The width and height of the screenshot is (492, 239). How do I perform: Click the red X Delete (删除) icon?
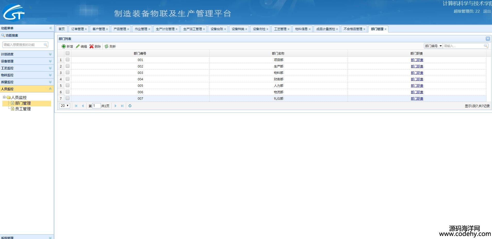92,46
